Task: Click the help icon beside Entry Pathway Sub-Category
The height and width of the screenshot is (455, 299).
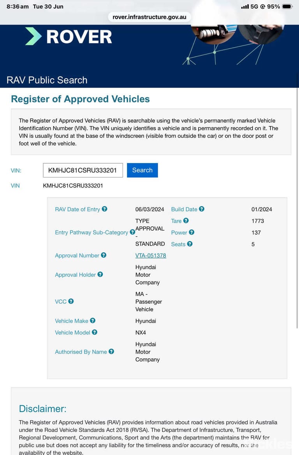Action: pos(132,232)
